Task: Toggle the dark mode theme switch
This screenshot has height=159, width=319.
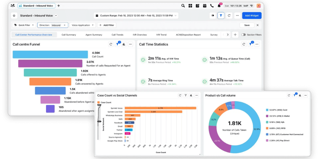Action: point(212,16)
